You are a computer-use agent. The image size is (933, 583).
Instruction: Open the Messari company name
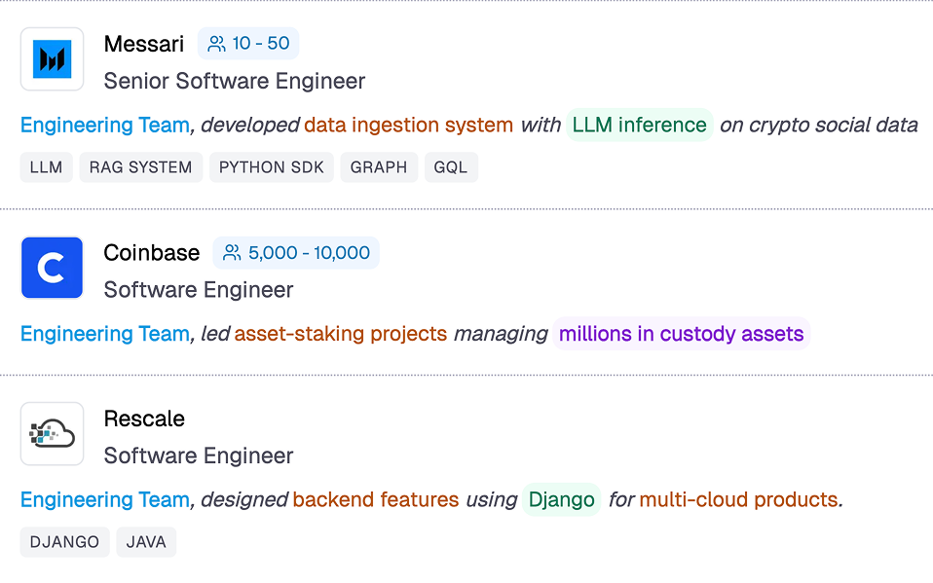click(144, 44)
